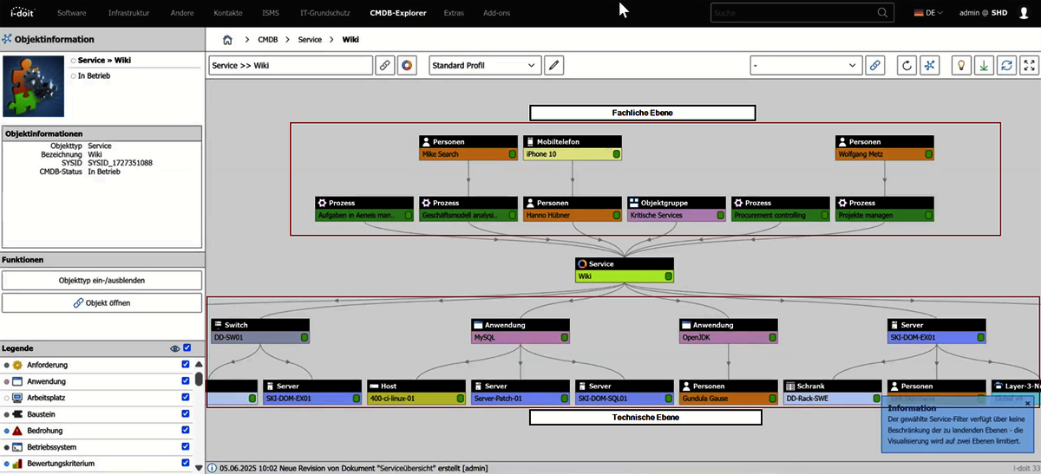Screen dimensions: 1041x474
Task: Toggle all legend entries checkbox
Action: coord(187,347)
